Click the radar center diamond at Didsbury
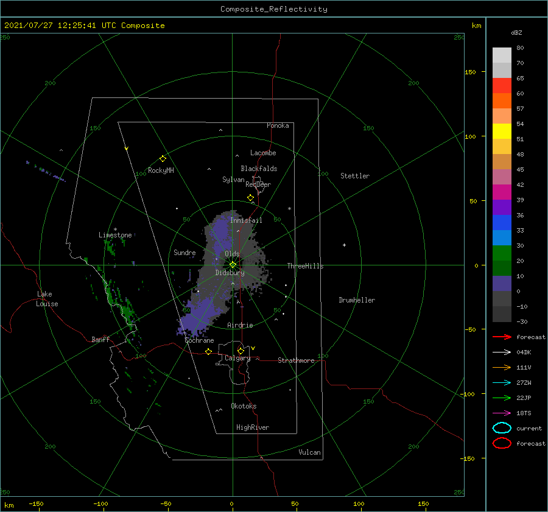The height and width of the screenshot is (512, 548). [x=233, y=265]
